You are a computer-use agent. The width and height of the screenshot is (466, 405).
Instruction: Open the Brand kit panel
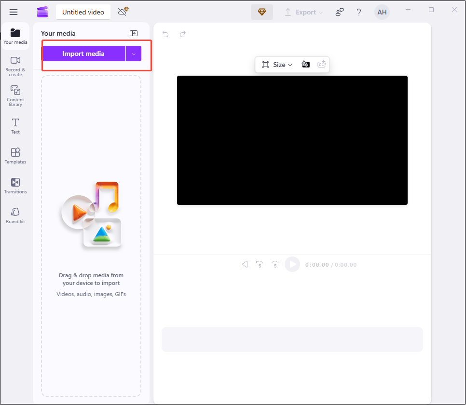coord(15,215)
